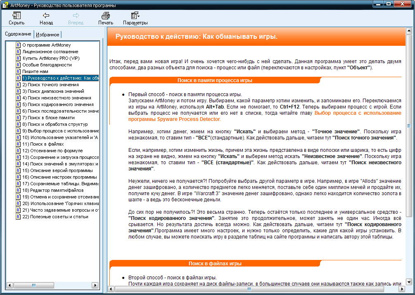Click the title 'Руководство к действию: Как обманывать игры.'

(197, 36)
